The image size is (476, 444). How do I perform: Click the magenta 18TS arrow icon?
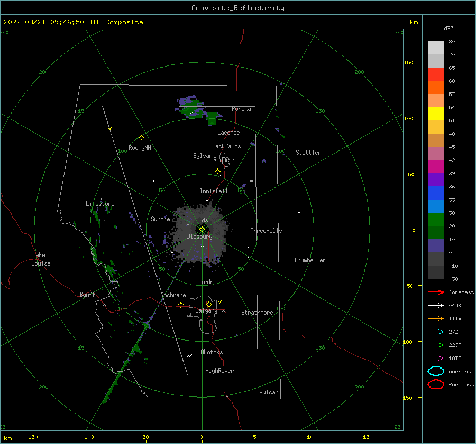tap(436, 358)
